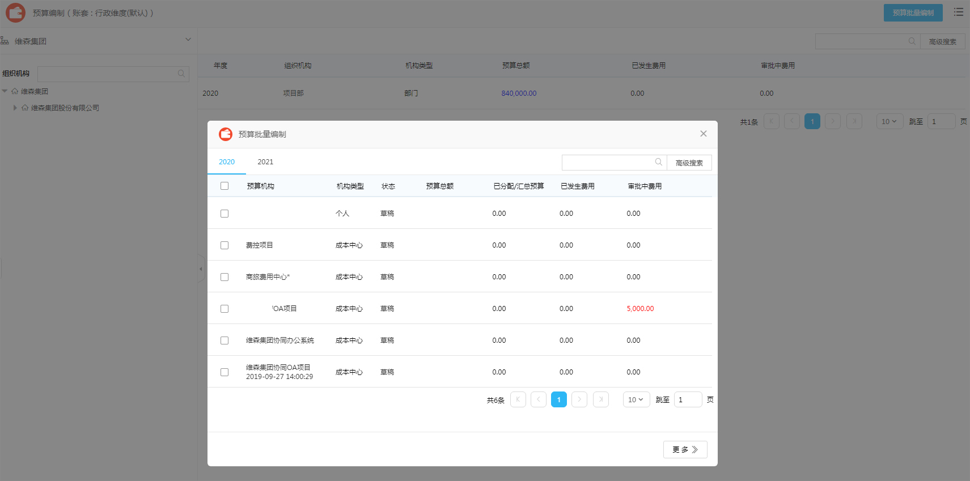This screenshot has height=481, width=970.
Task: Click the 状态 column header
Action: 388,186
